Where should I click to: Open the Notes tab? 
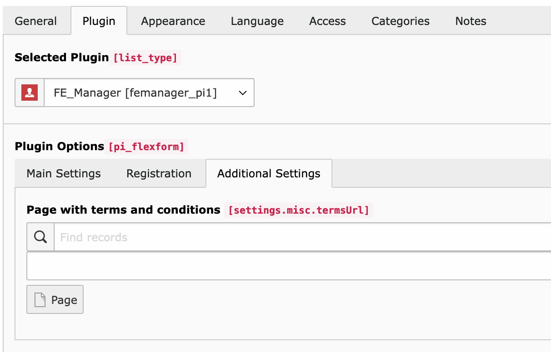pyautogui.click(x=471, y=21)
